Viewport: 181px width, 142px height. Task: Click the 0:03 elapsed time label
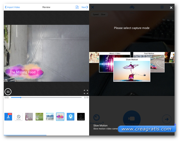pyautogui.click(x=6, y=98)
